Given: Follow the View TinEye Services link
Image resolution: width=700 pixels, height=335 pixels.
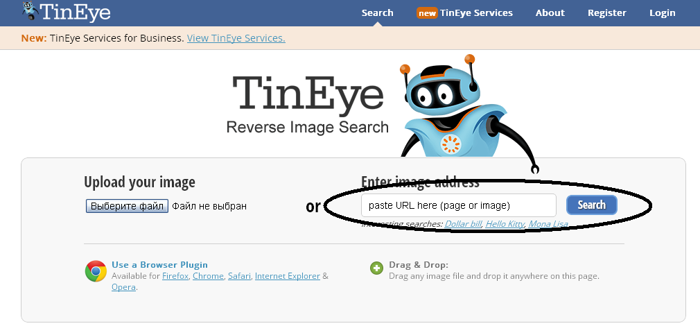Looking at the screenshot, I should [x=236, y=38].
